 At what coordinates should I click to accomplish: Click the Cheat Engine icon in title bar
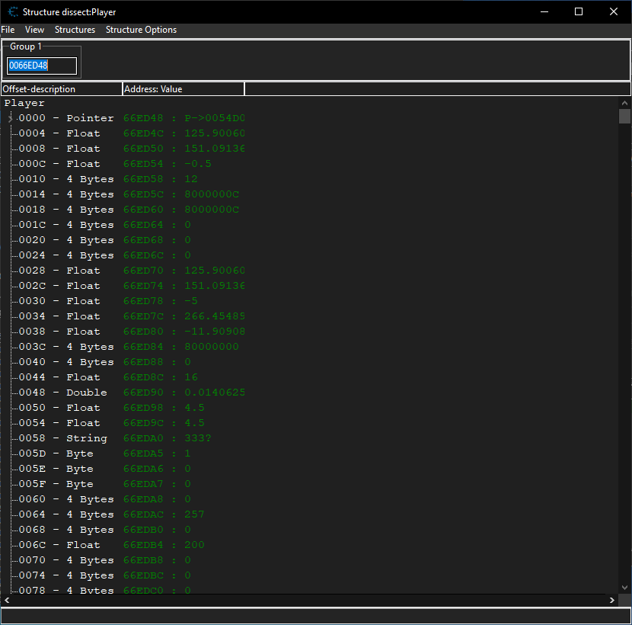pyautogui.click(x=12, y=12)
